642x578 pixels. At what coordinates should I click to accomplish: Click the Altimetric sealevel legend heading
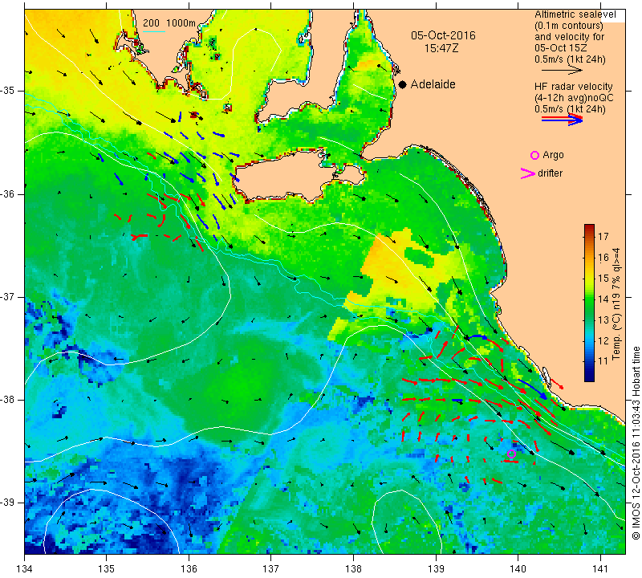(575, 14)
